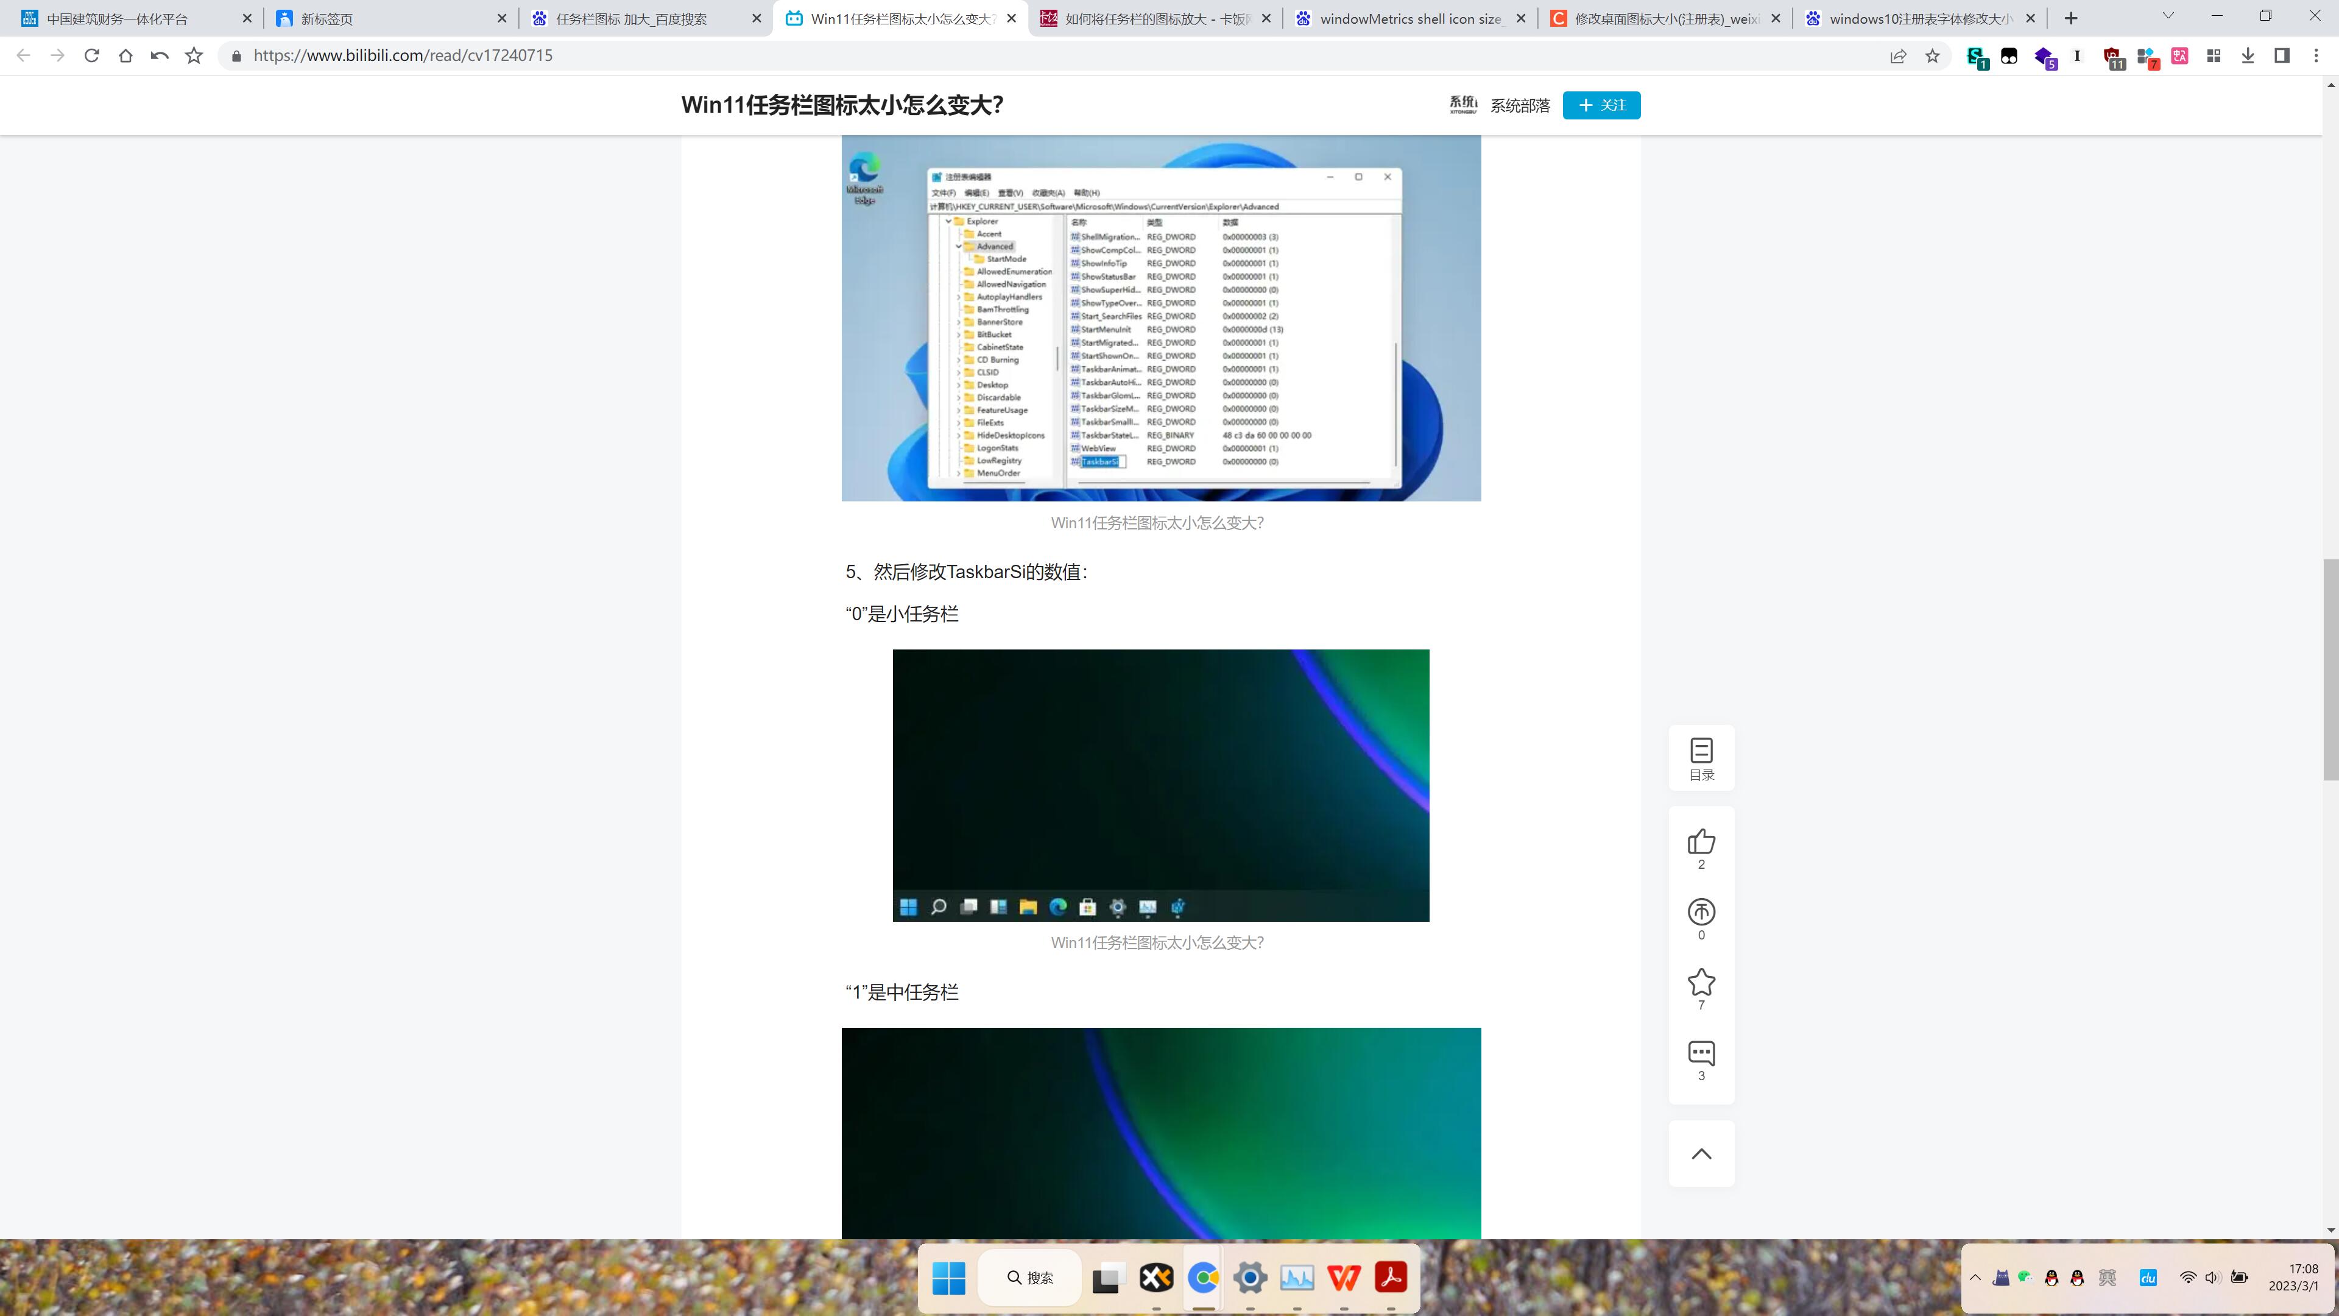Screen dimensions: 2339x1316
Task: Show hidden system tray icons
Action: (x=1975, y=1278)
